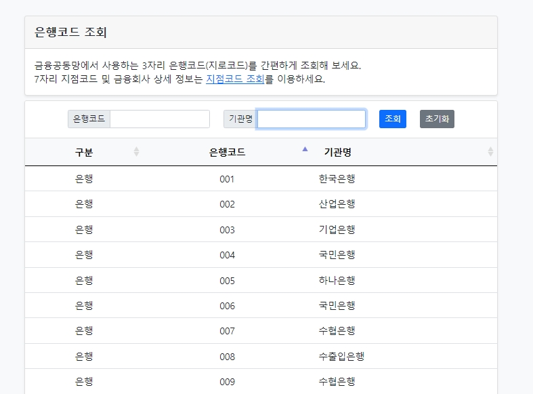Click 산업은행 institution name
533x394 pixels.
[x=337, y=204]
